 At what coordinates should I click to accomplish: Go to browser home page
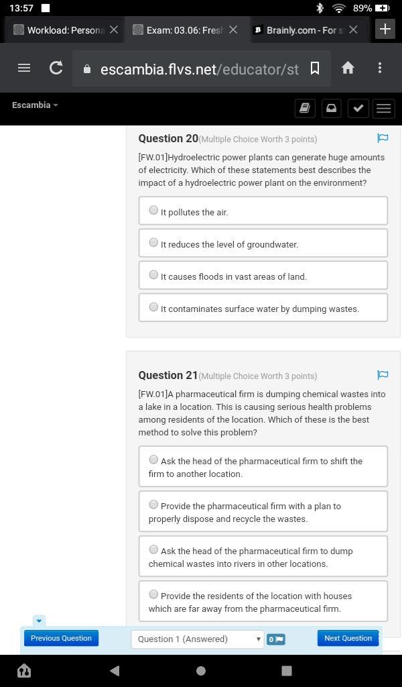click(348, 68)
